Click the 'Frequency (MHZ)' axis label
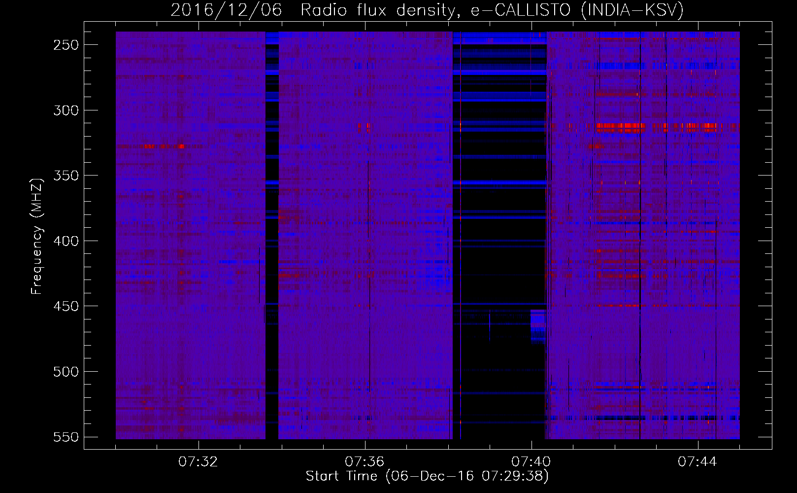This screenshot has height=493, width=797. 37,236
